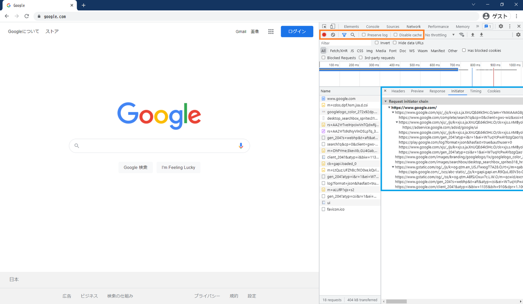Viewport: 523px width, 304px height.
Task: Select the favicon.ico request row
Action: click(350, 209)
